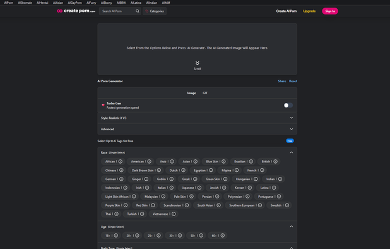Image resolution: width=390 pixels, height=249 pixels.
Task: Click the info icon beside Chinese tag
Action: click(x=121, y=170)
